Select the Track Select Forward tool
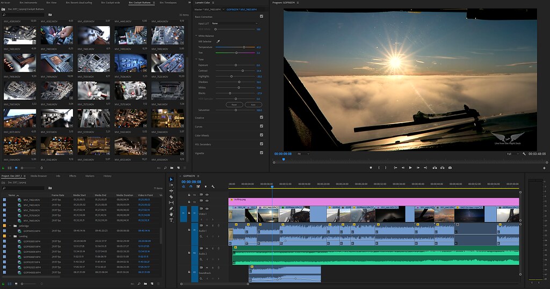 click(x=171, y=185)
